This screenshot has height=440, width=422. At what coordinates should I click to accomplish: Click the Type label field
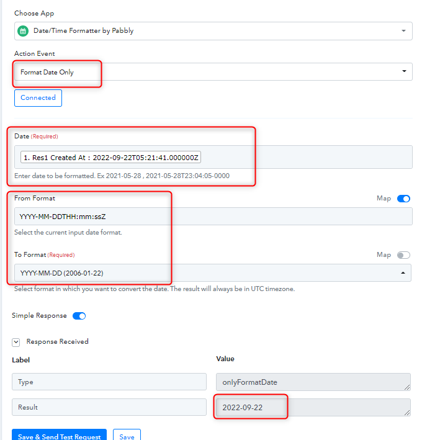[x=109, y=382]
